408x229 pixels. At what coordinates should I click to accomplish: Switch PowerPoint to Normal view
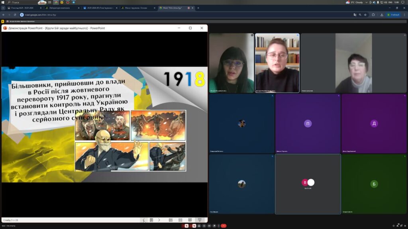pos(171,220)
